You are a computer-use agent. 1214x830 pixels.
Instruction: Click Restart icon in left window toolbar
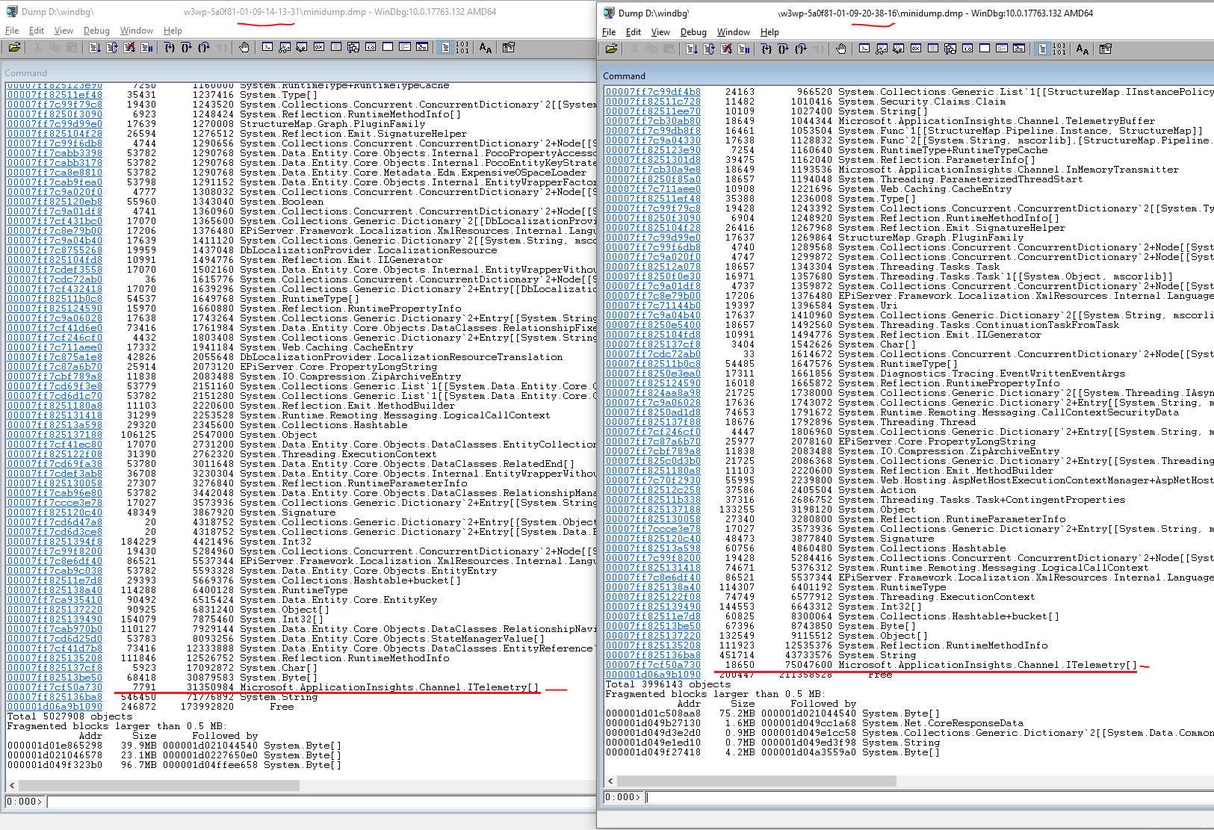(x=111, y=47)
